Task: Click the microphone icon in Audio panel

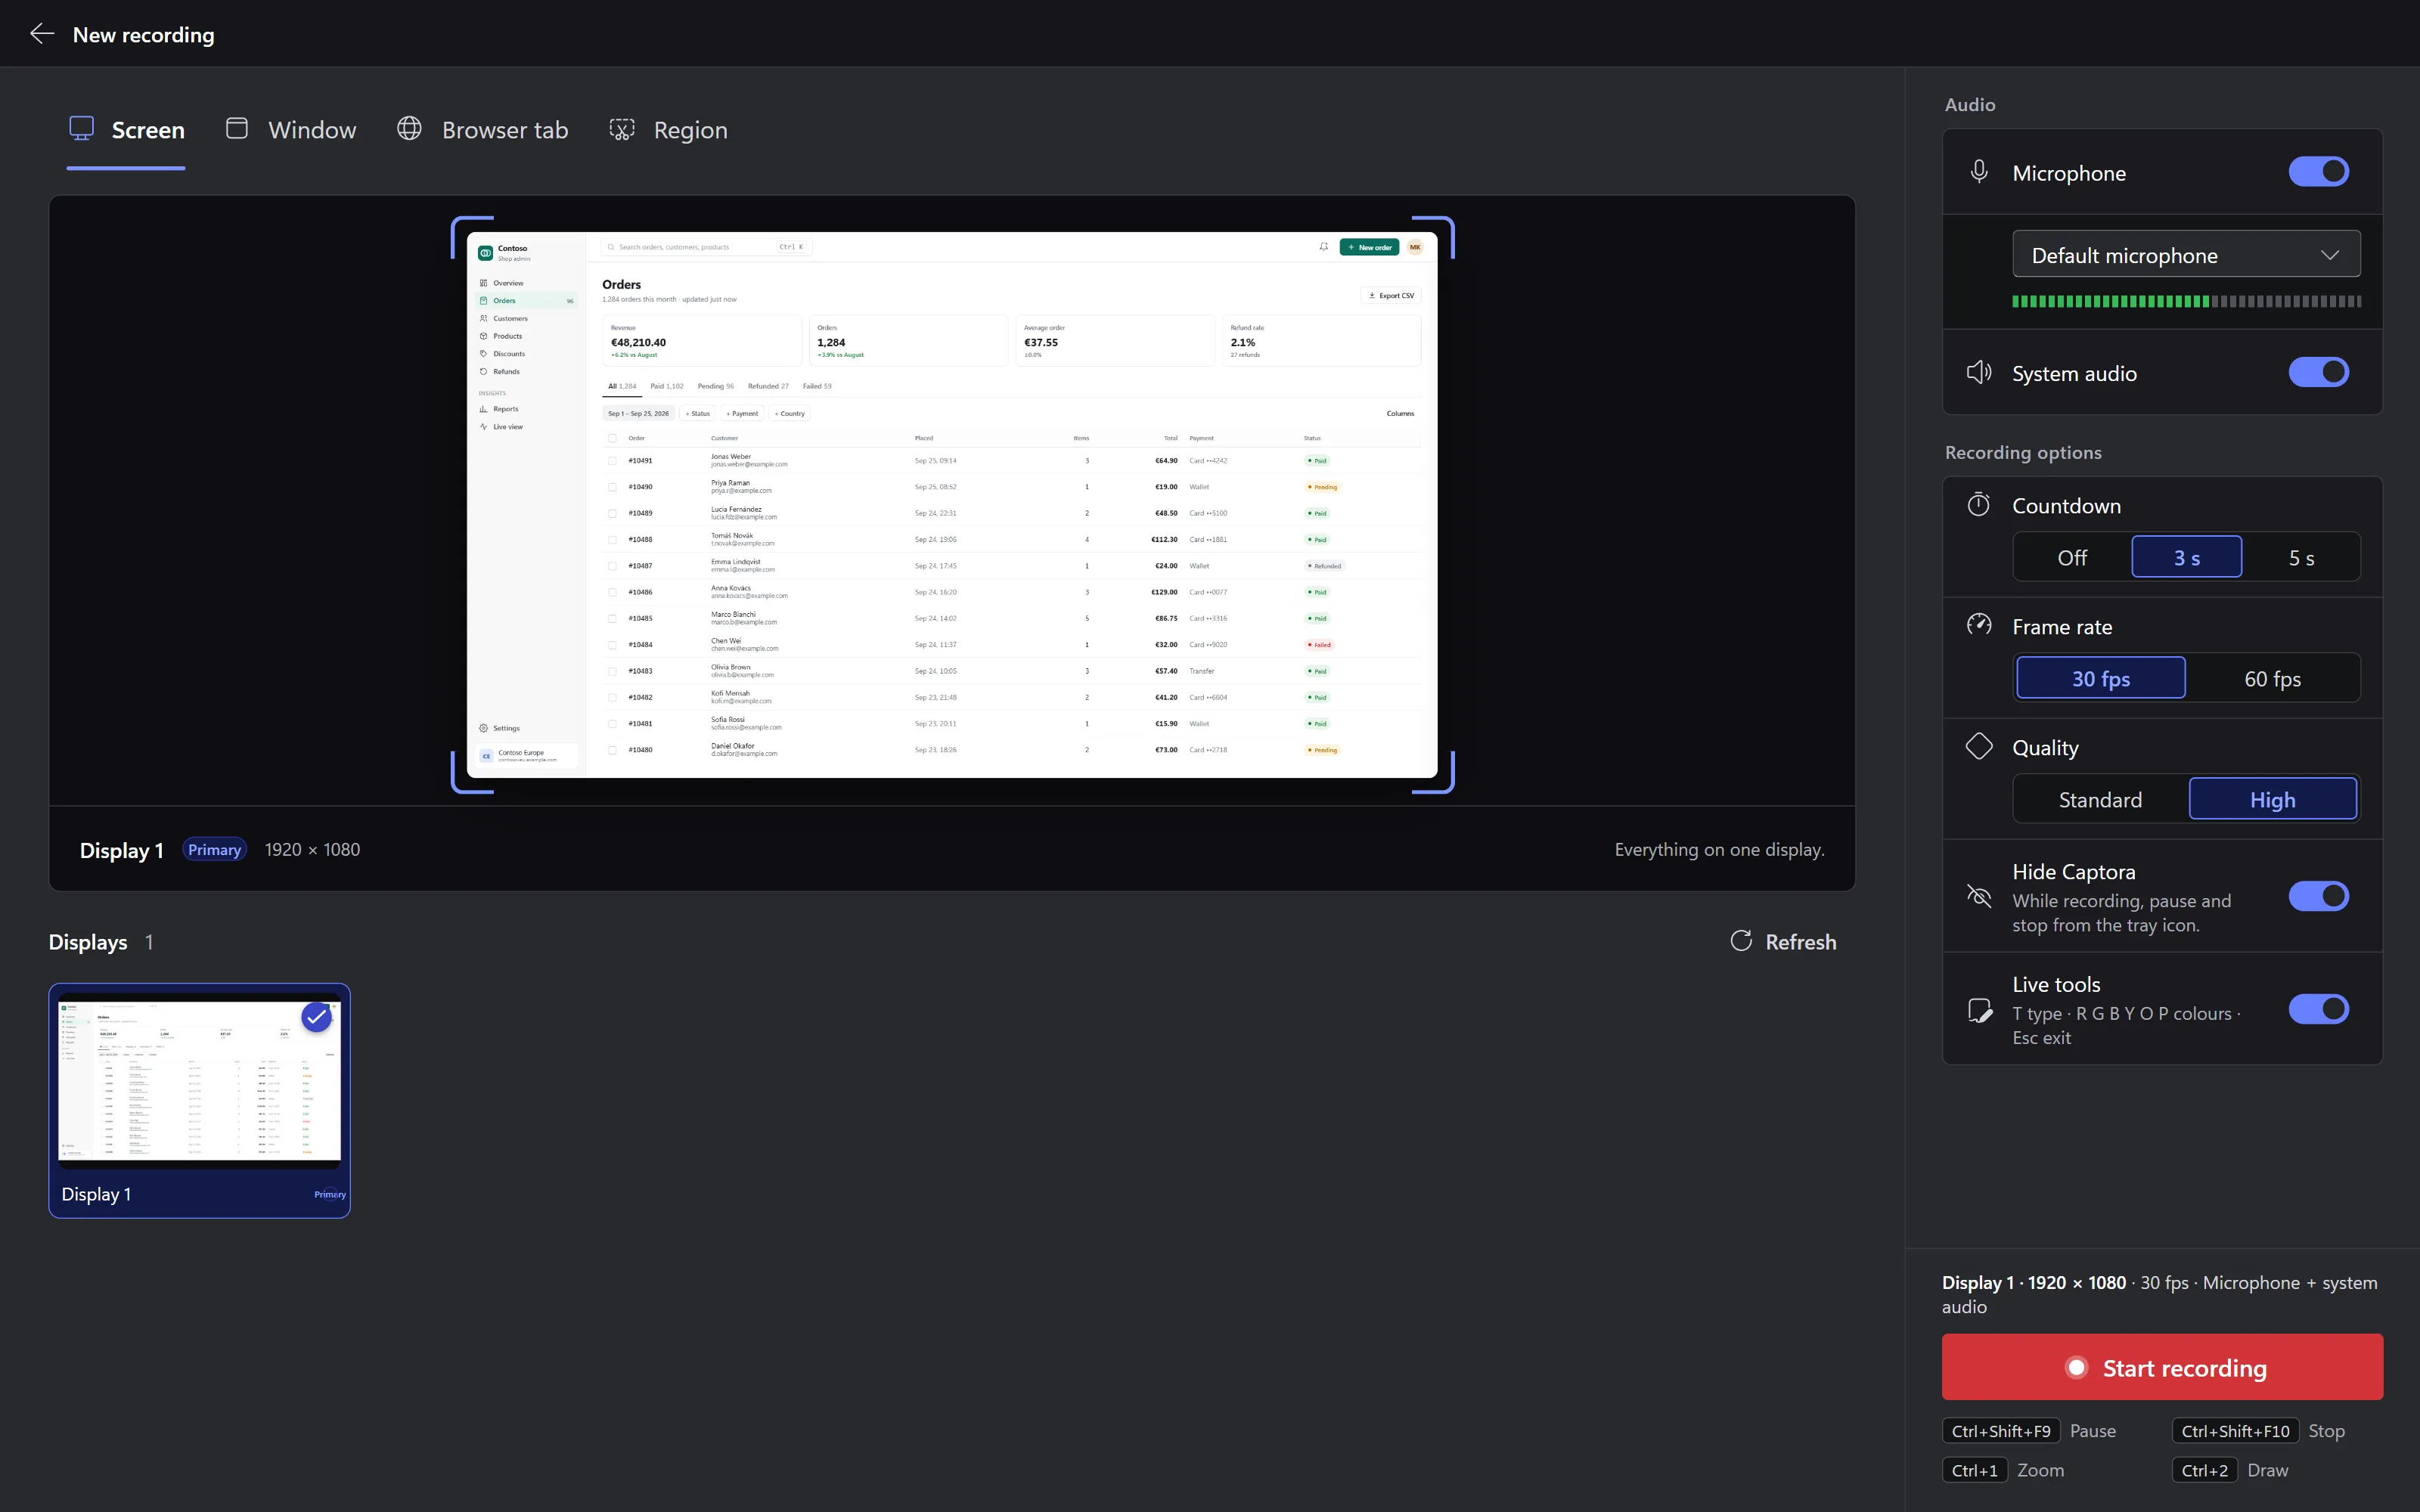Action: click(x=1978, y=172)
